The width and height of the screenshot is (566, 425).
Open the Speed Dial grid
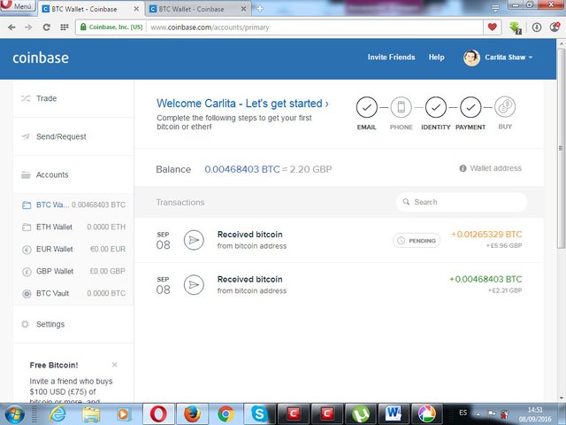coord(65,27)
